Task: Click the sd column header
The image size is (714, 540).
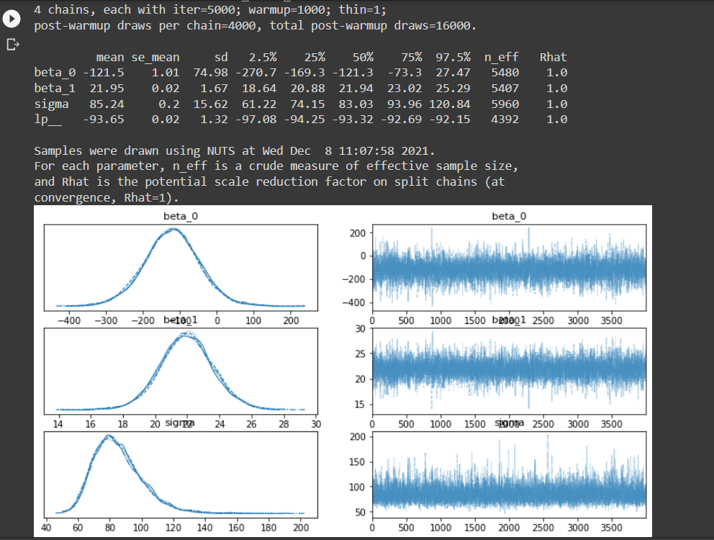Action: [x=221, y=58]
